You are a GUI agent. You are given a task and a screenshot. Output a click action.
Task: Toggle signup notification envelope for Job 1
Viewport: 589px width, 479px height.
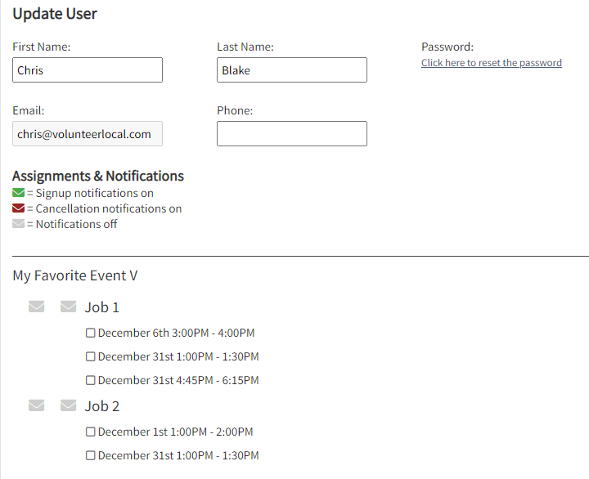click(x=37, y=307)
